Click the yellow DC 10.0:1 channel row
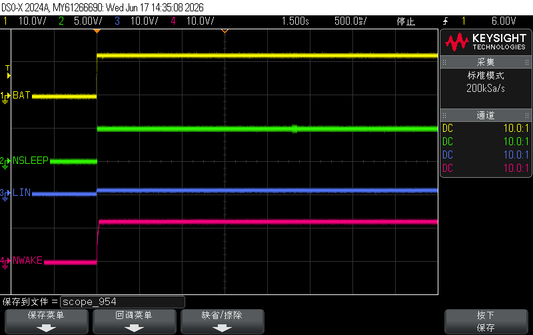Viewport: 533px width, 335px height. pos(486,129)
